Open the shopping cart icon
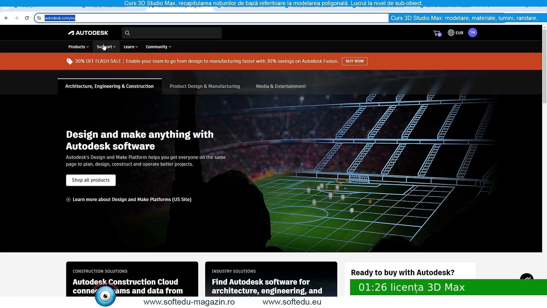547x308 pixels. click(437, 33)
